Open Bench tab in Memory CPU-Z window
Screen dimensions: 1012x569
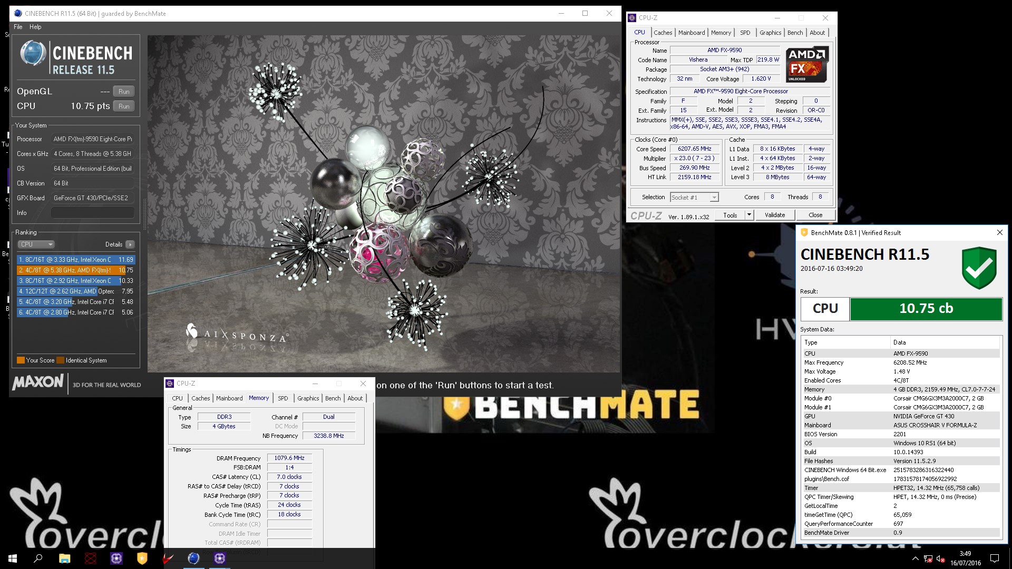pos(333,398)
